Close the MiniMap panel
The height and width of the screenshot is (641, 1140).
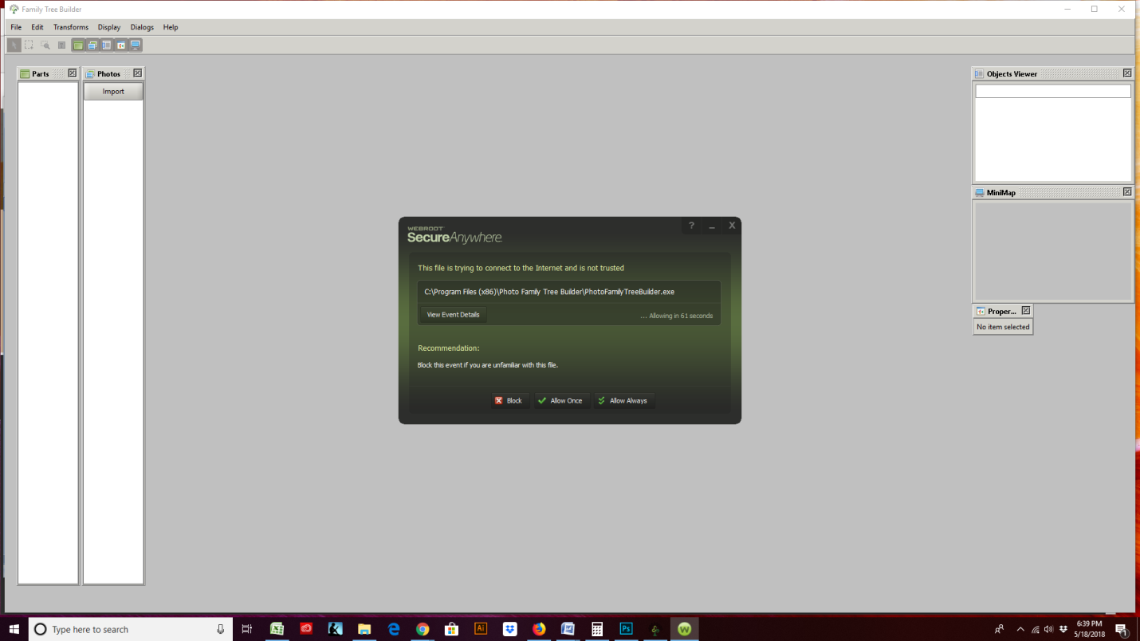1127,192
